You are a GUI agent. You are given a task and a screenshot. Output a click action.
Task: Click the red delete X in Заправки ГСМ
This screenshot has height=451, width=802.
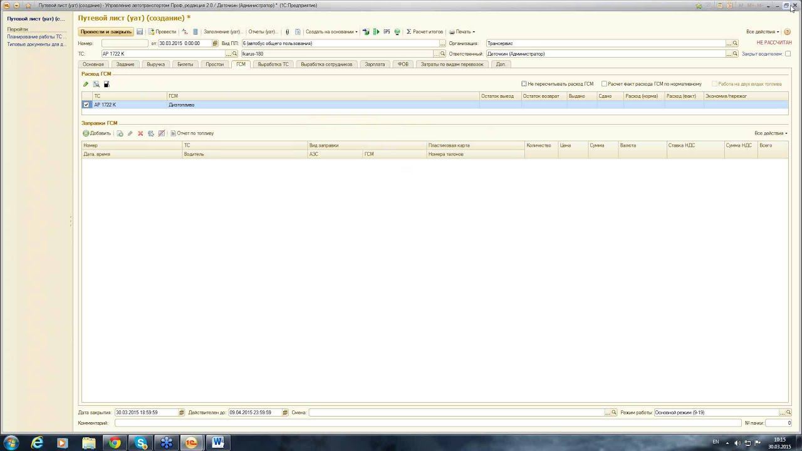[140, 133]
